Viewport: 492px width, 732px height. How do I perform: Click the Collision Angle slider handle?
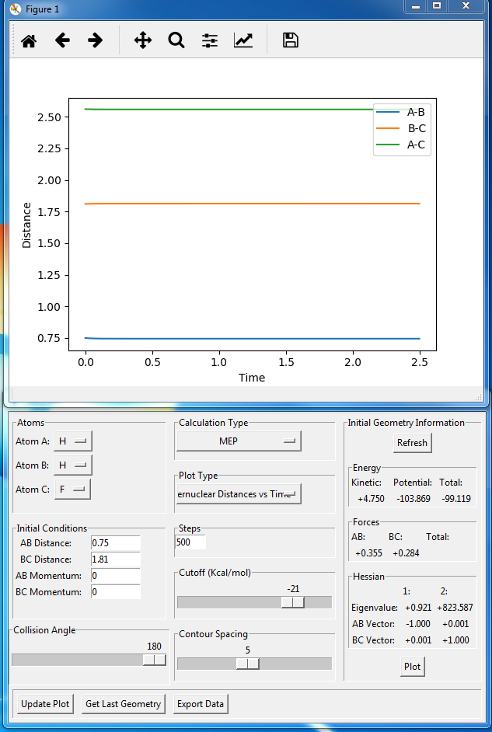(154, 660)
